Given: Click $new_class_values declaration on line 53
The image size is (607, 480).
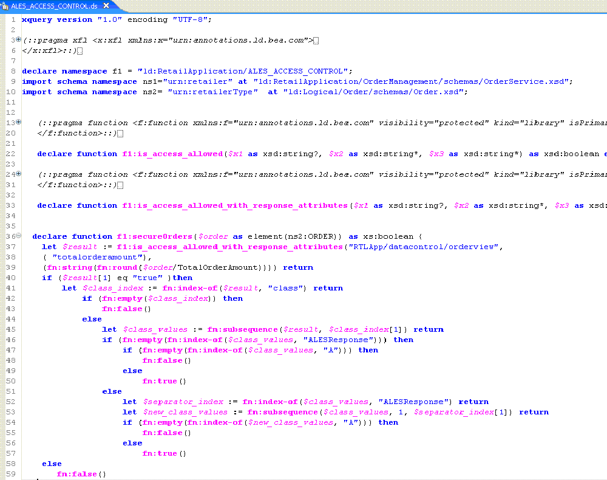Looking at the screenshot, I should 185,412.
